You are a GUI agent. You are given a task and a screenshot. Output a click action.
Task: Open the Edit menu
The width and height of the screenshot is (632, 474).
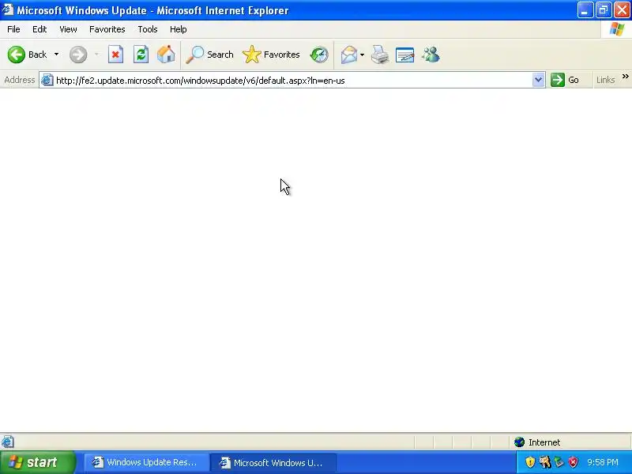click(39, 29)
